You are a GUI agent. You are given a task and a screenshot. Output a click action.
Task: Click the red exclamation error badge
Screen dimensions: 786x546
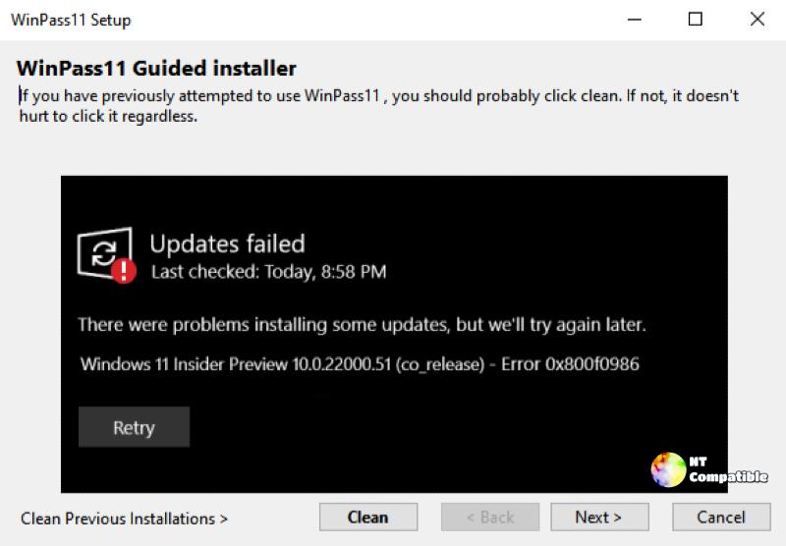tap(124, 271)
